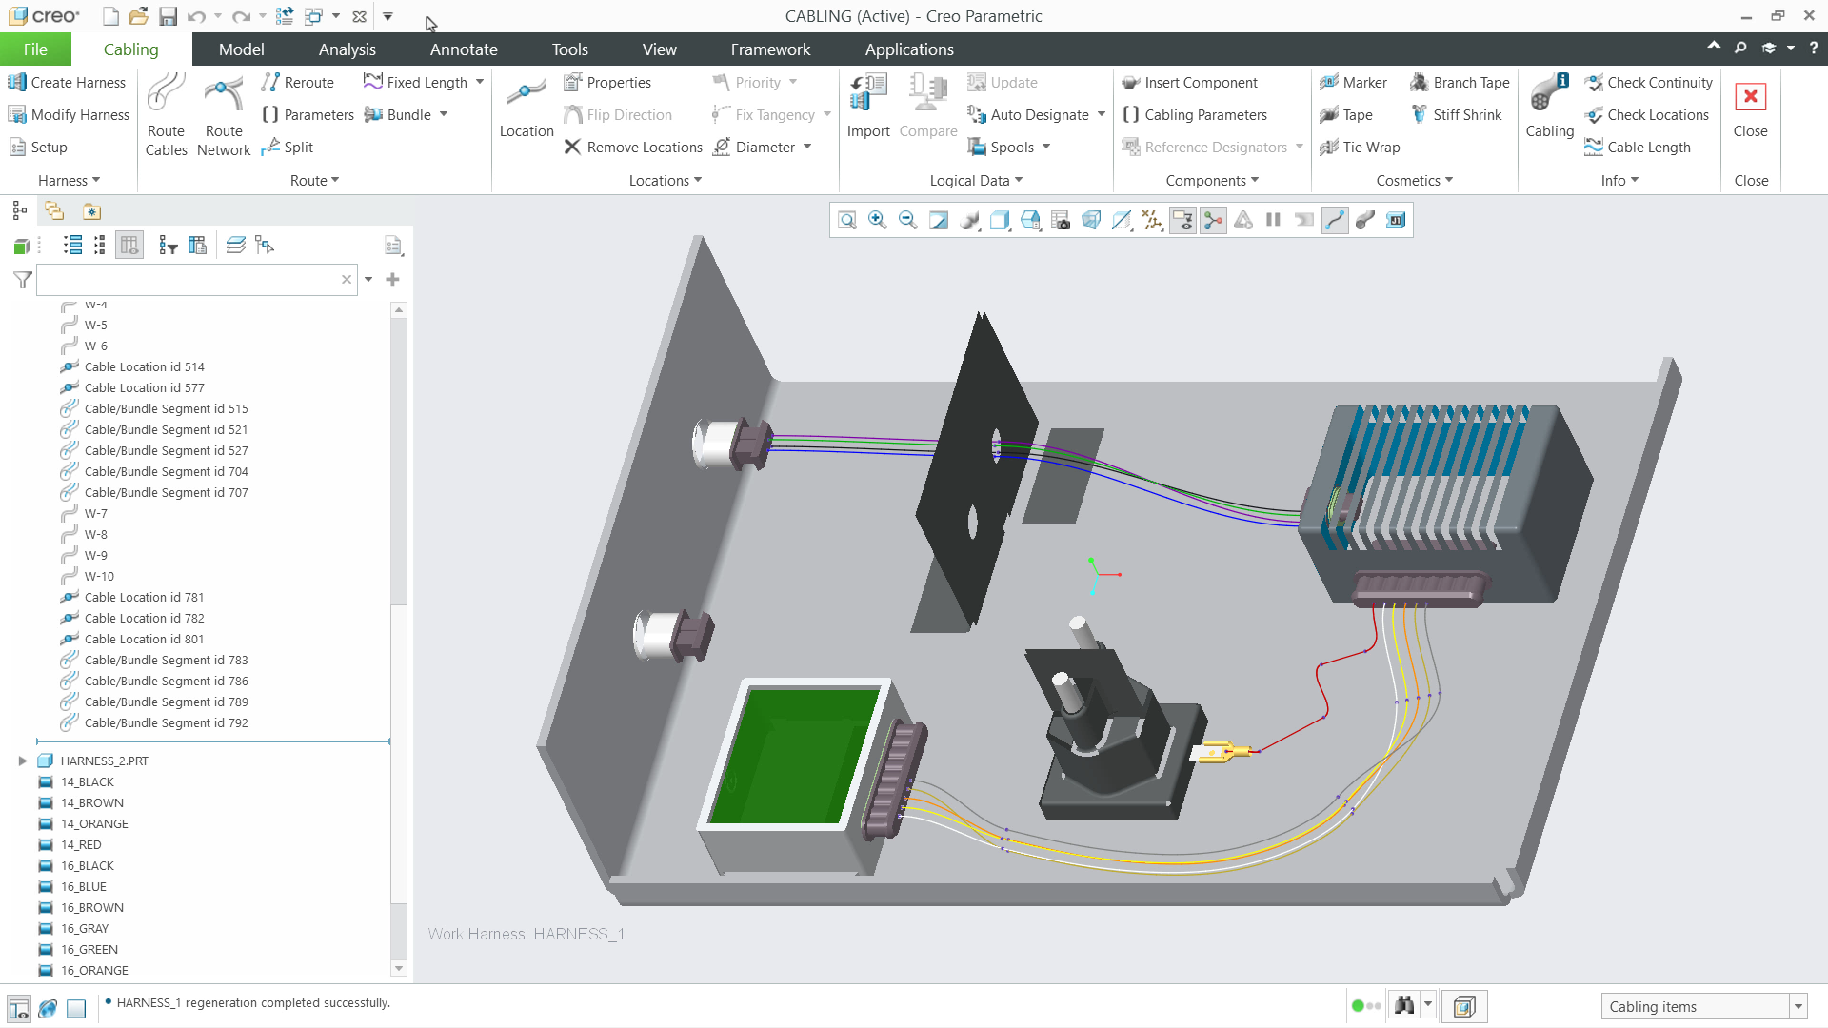Open the File menu

pyautogui.click(x=35, y=49)
